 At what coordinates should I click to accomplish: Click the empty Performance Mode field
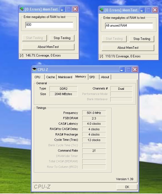tap(121, 94)
